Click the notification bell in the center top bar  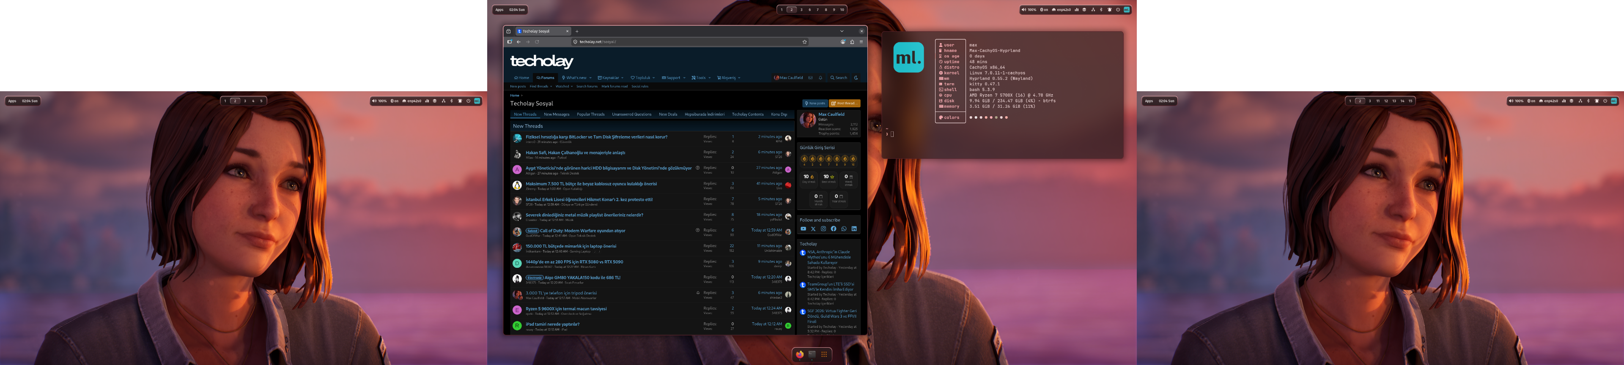[1110, 9]
